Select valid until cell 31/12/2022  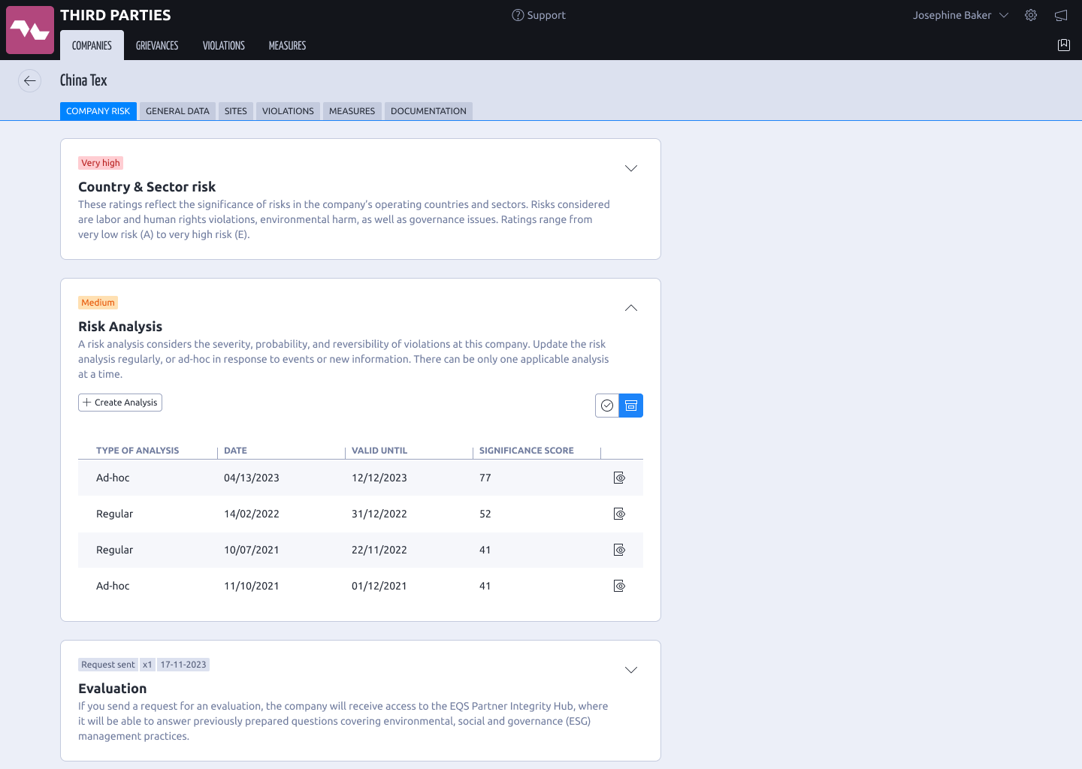tap(379, 514)
